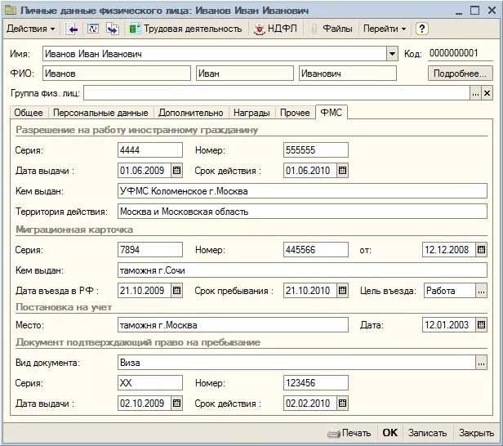Click the patronymic field Иванович

(x=348, y=74)
